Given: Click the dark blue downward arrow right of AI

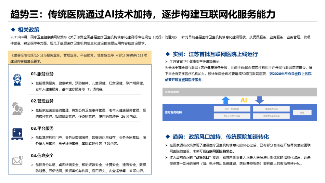Looking at the screenshot, I should pyautogui.click(x=259, y=100).
